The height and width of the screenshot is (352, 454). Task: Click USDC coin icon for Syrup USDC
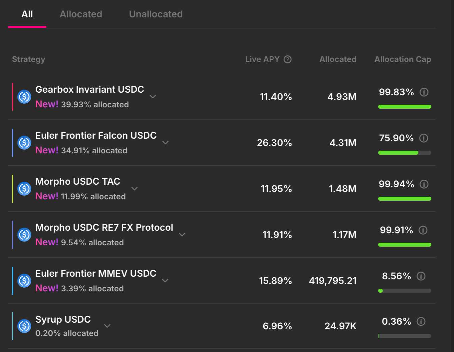click(24, 326)
